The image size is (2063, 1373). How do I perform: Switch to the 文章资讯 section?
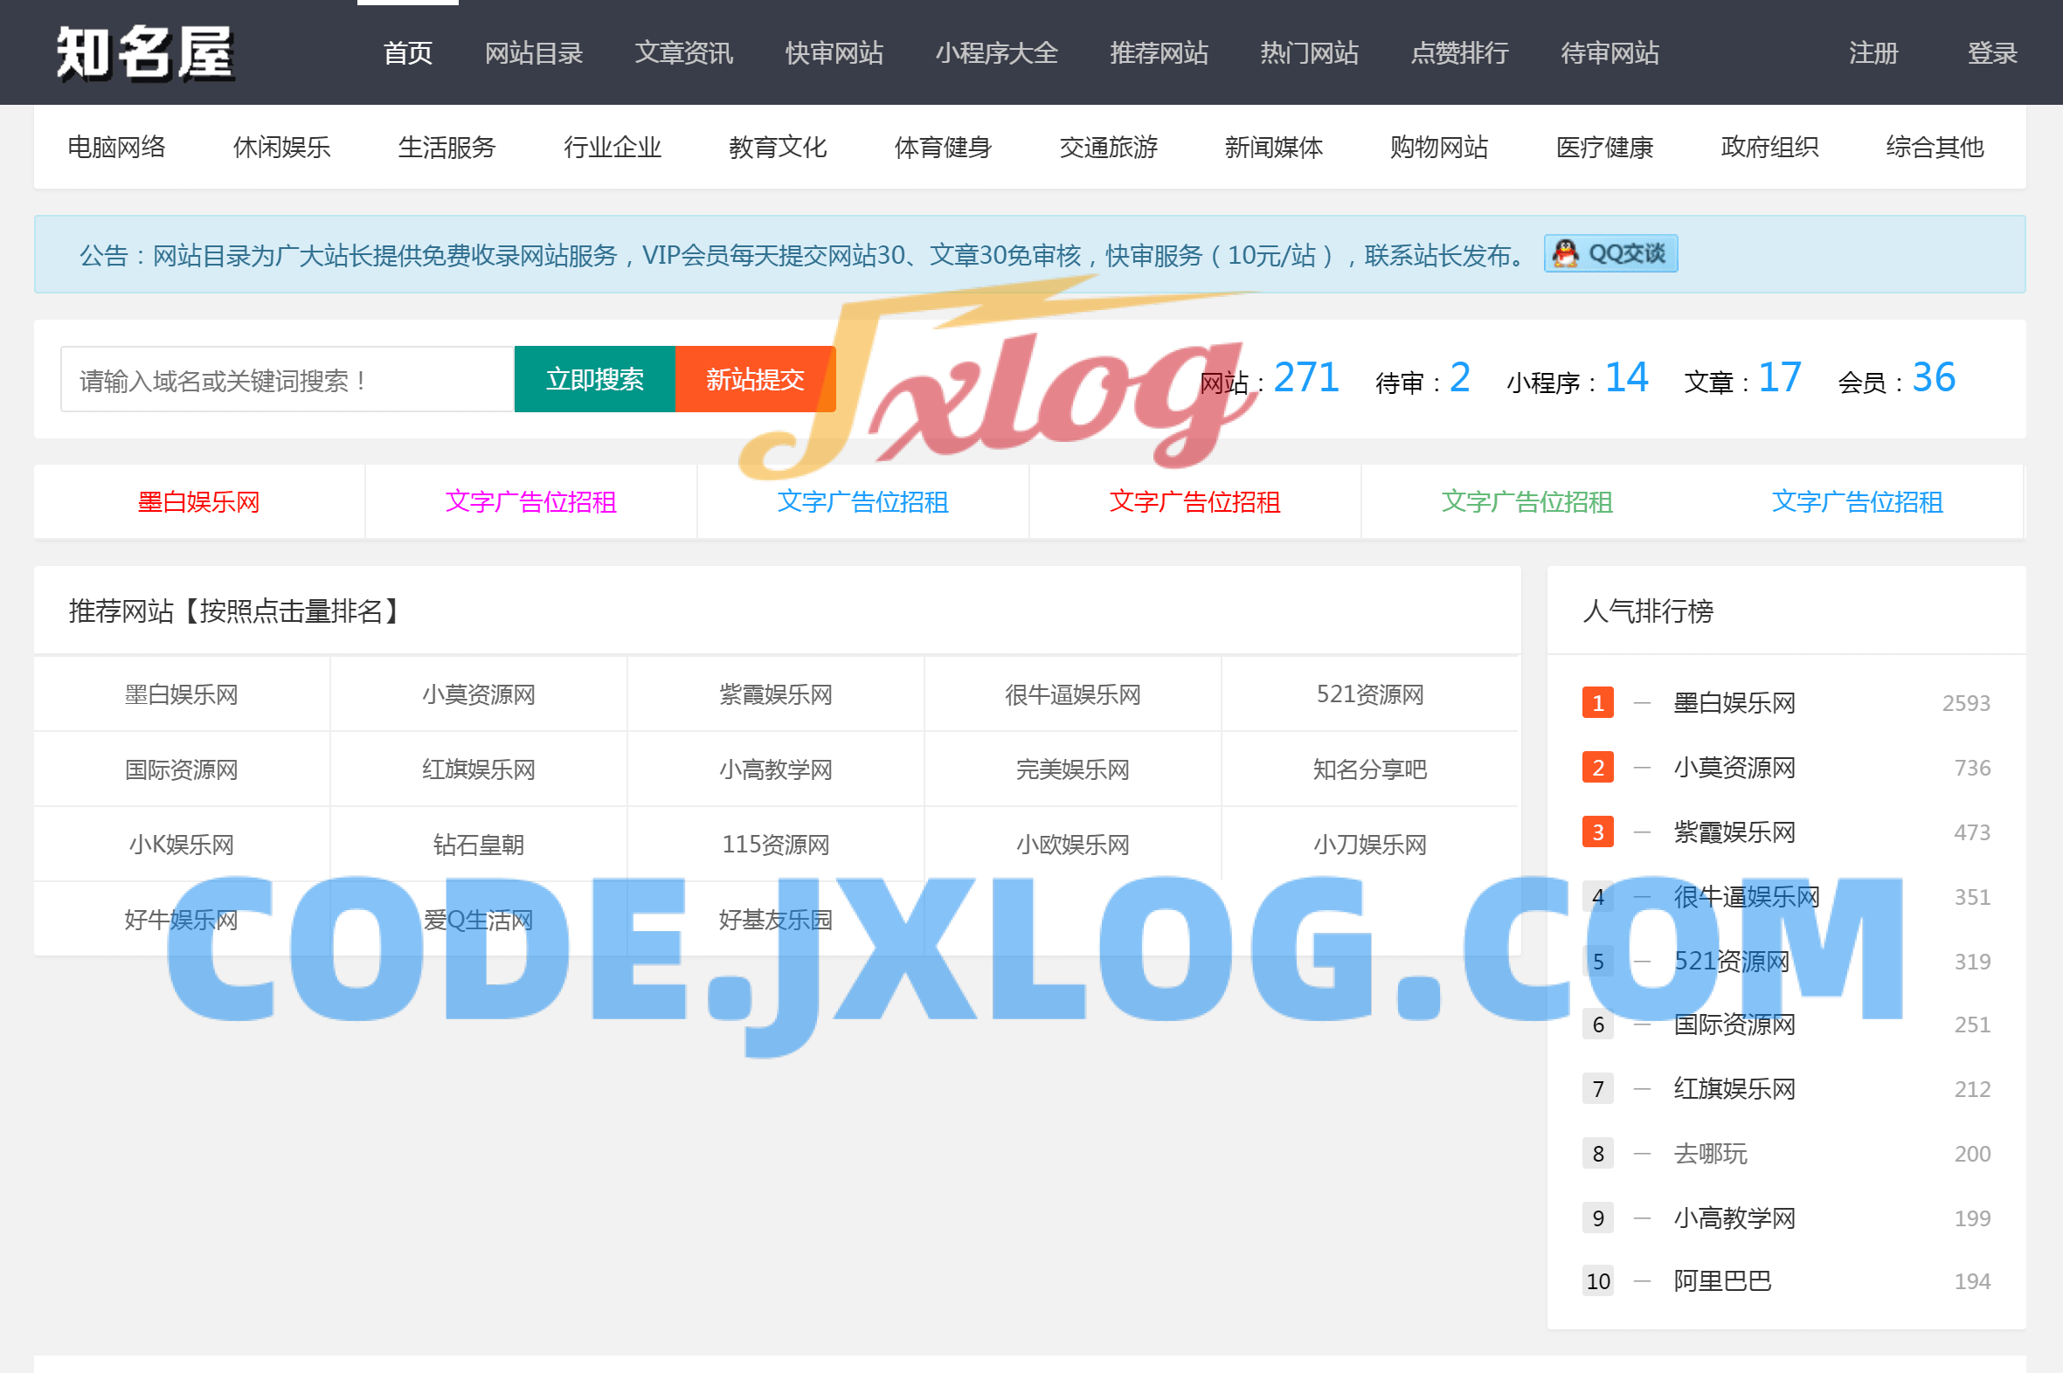point(684,53)
